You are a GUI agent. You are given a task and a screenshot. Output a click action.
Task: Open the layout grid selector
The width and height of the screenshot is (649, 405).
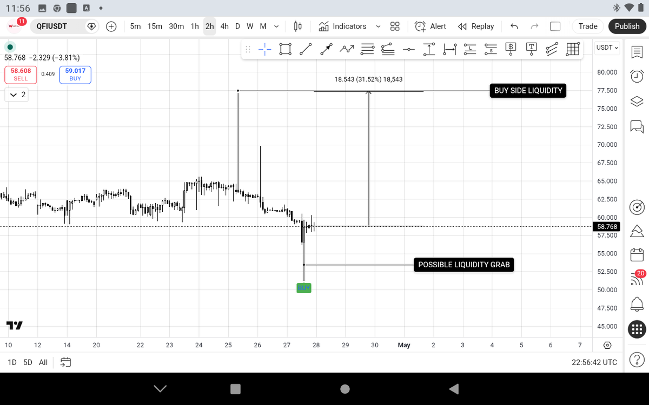tap(395, 26)
